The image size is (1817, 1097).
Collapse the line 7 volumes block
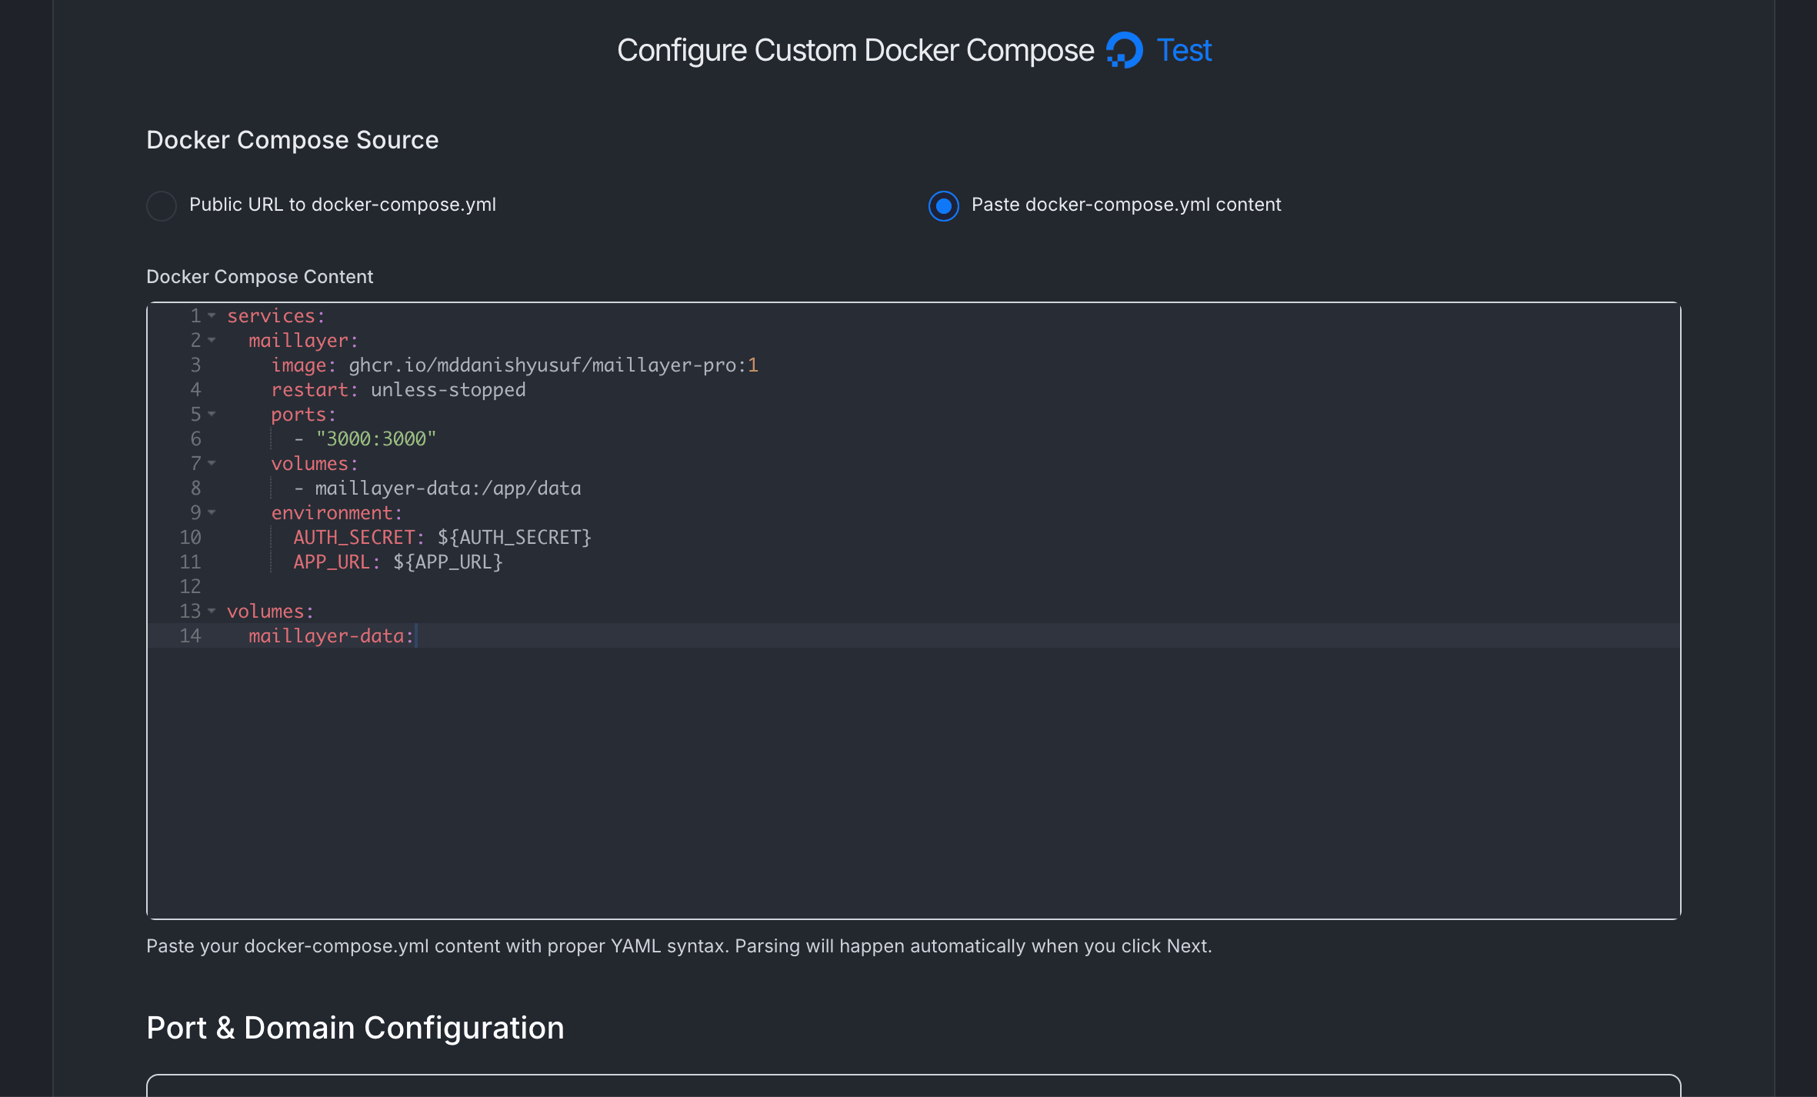(212, 463)
